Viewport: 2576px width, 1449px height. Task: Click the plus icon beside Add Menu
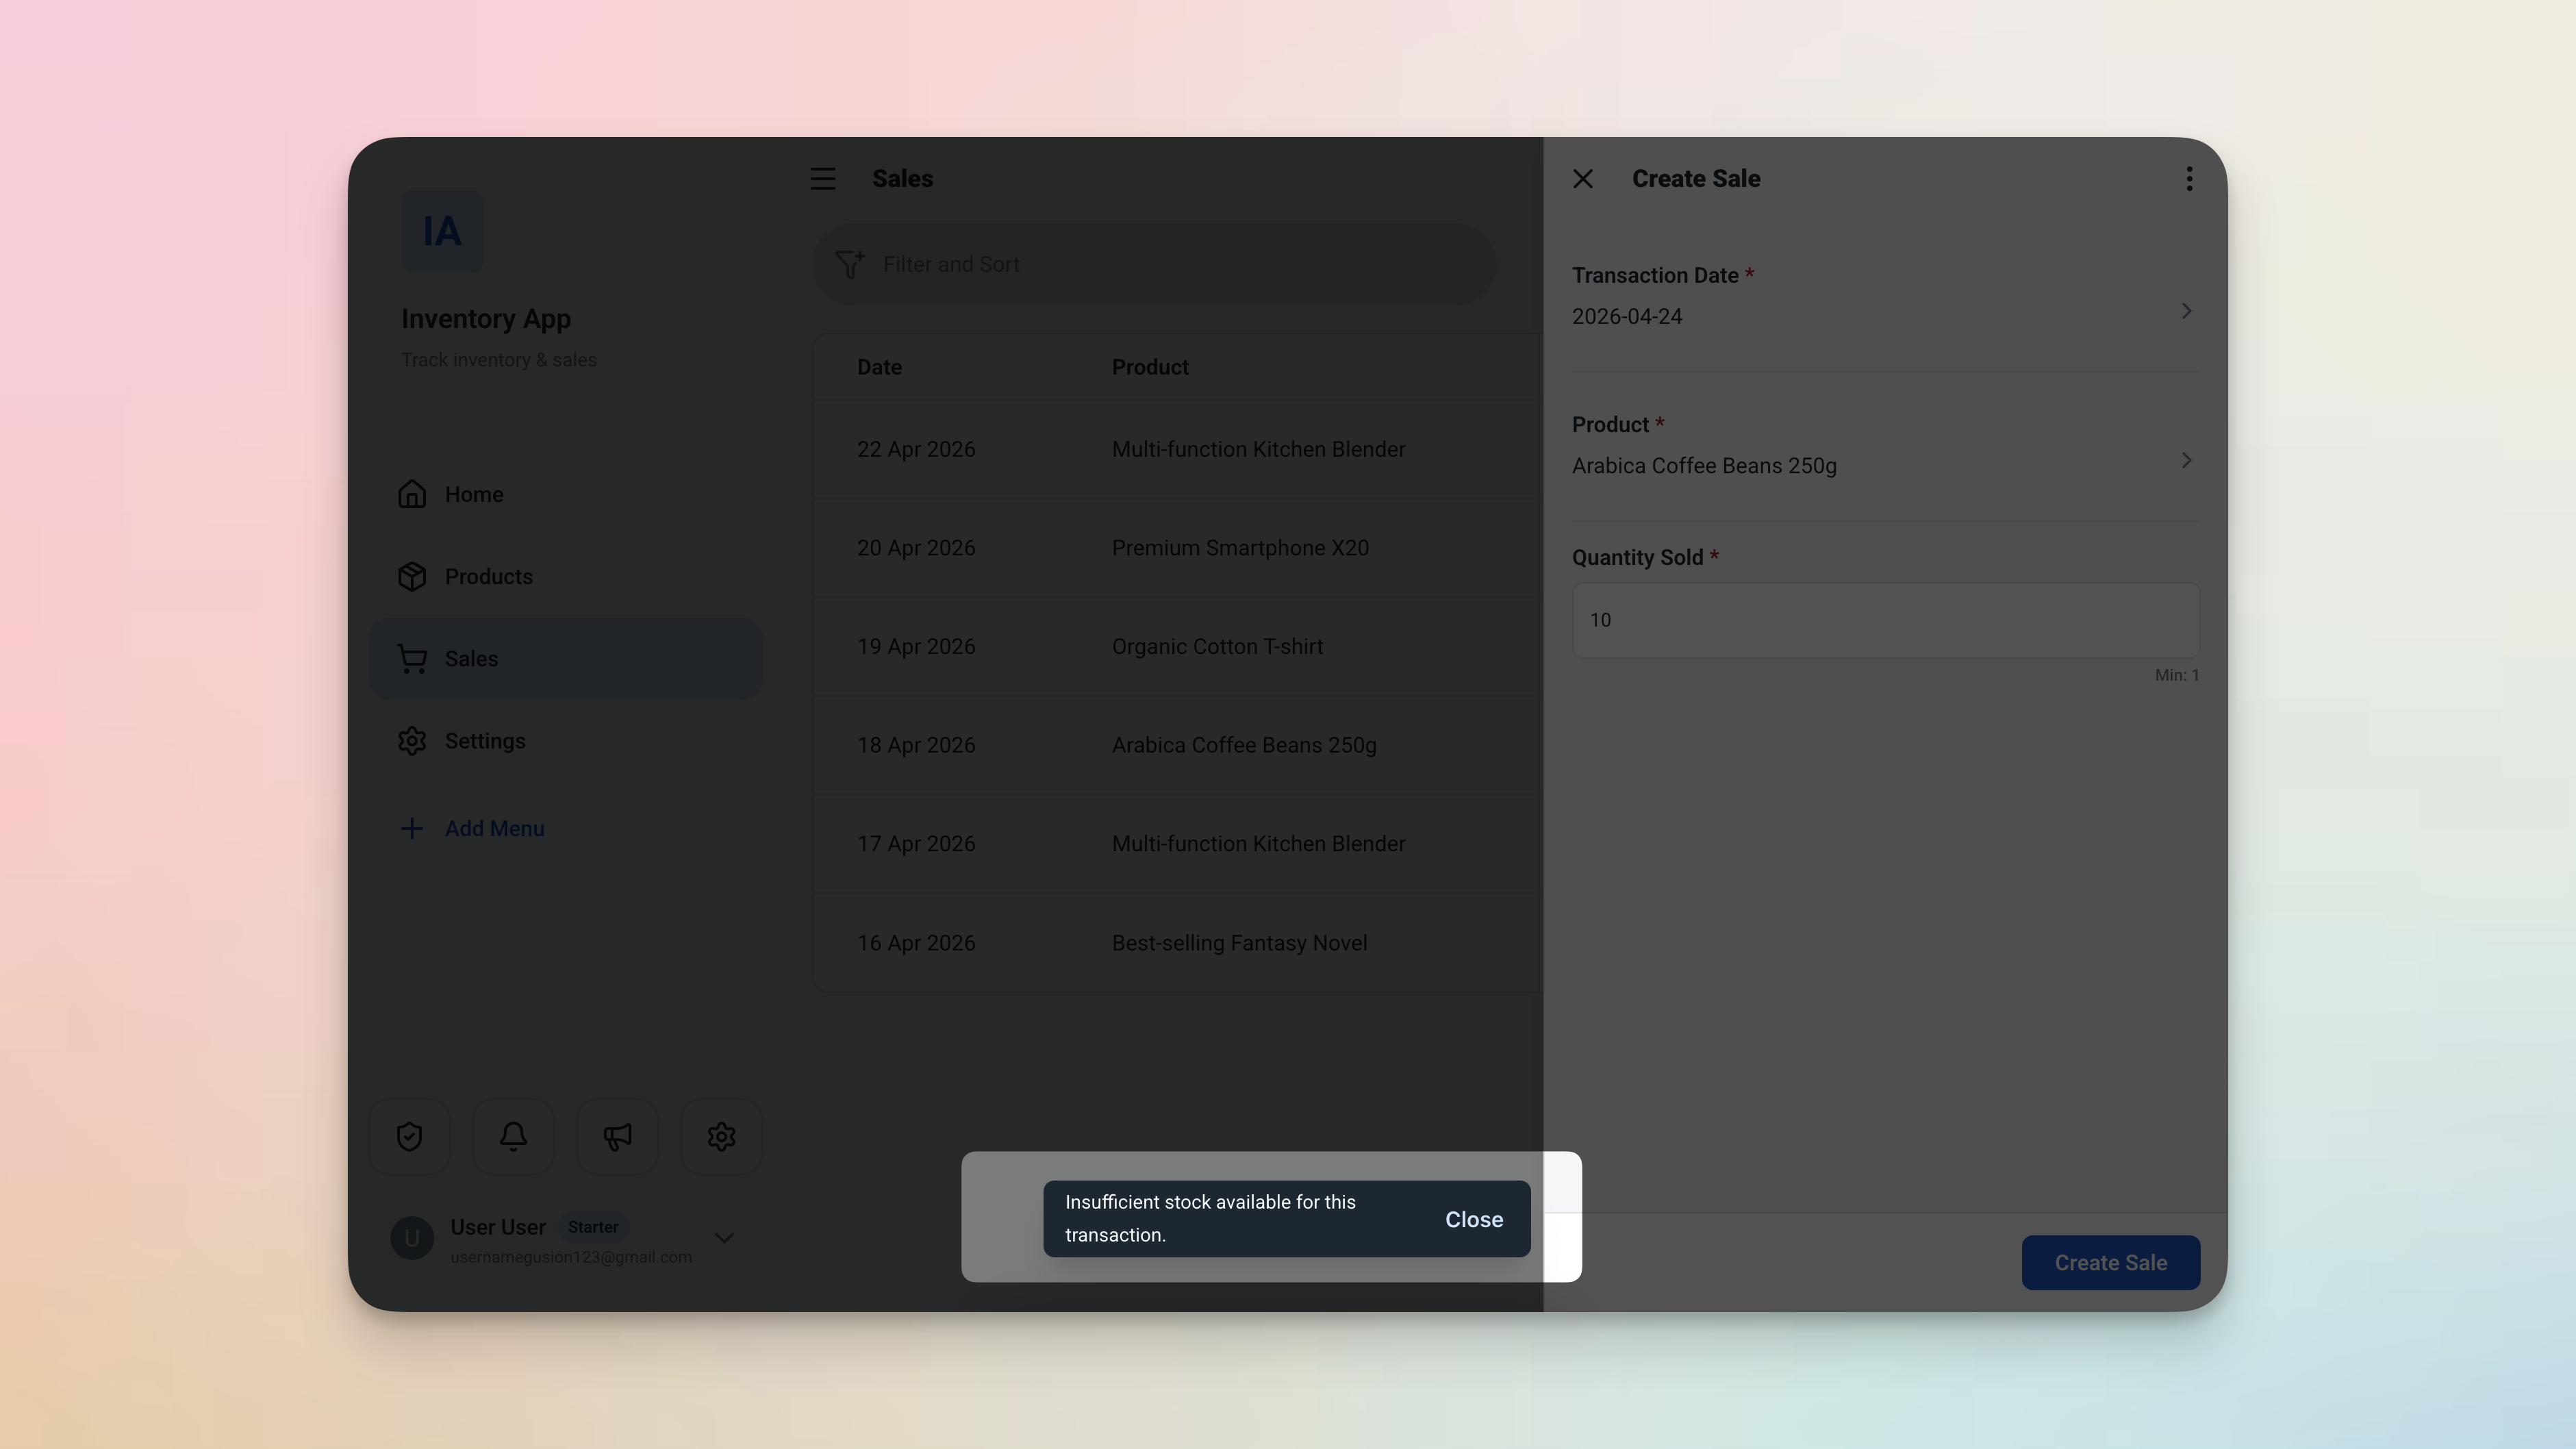click(x=411, y=828)
